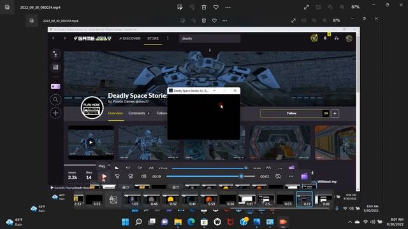Select filmstrip video thumbnail labeled 0:32
408x229 pixels.
pos(170,200)
